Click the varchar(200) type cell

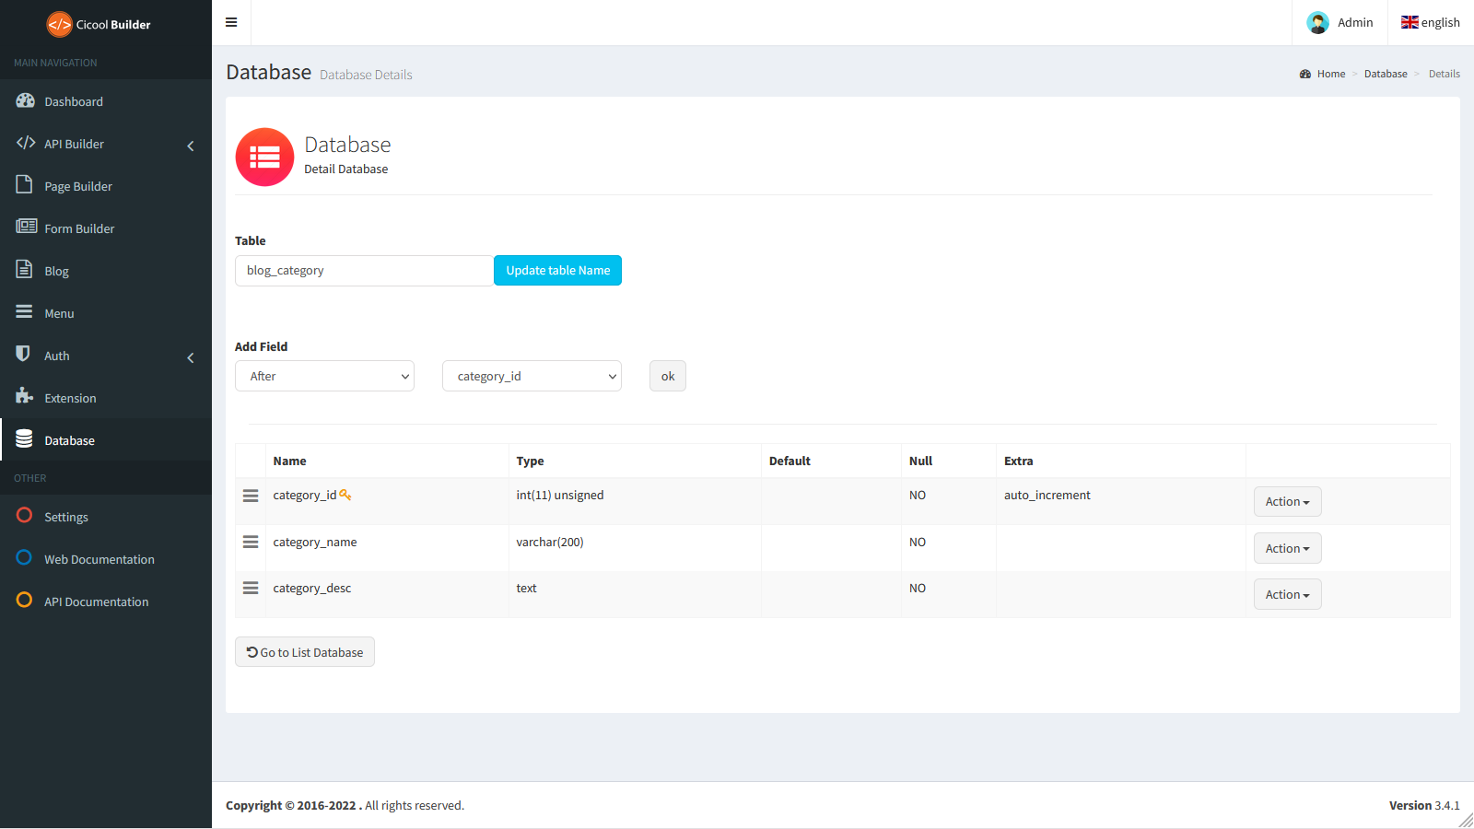coord(550,542)
